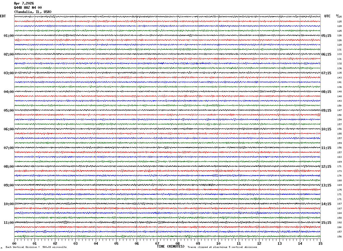
Task: Click the DC offset value 133
Action: [339, 54]
